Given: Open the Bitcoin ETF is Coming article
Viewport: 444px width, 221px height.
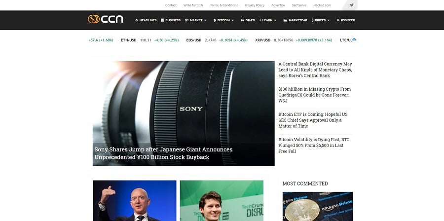Looking at the screenshot, I should [x=313, y=120].
